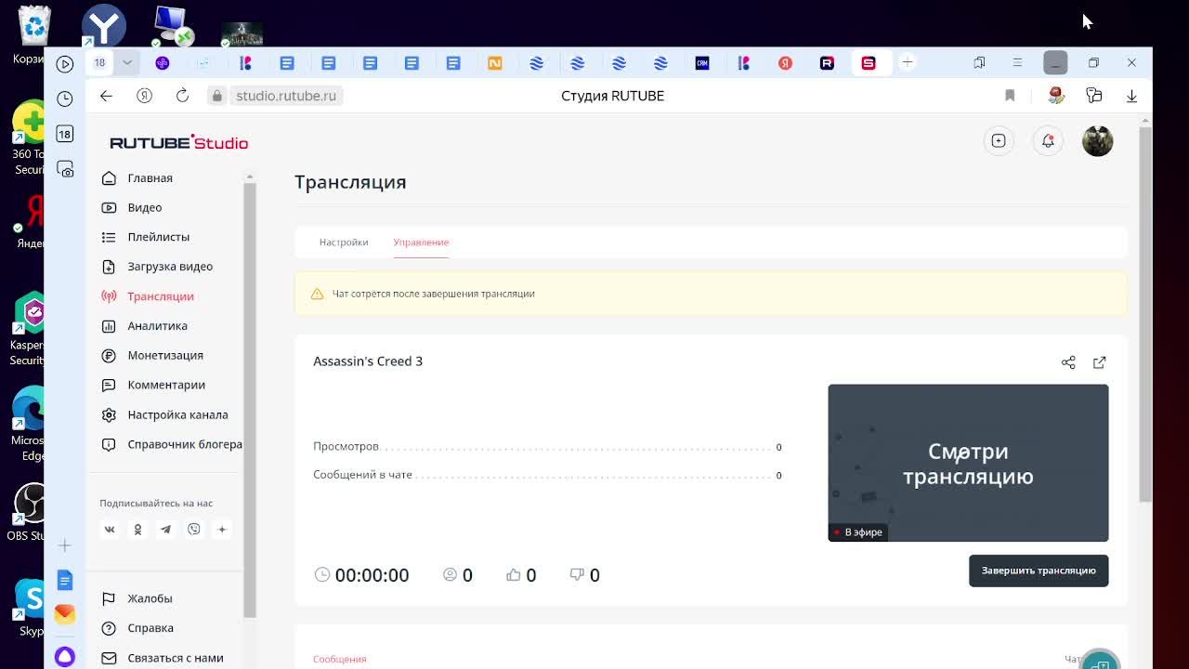
Task: Open Telegram social link icon
Action: tap(165, 529)
